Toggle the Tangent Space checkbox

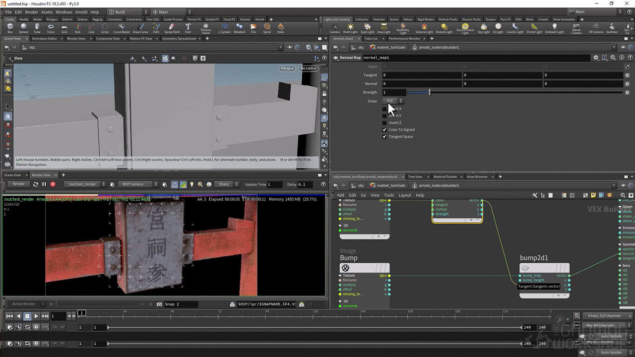(x=384, y=137)
